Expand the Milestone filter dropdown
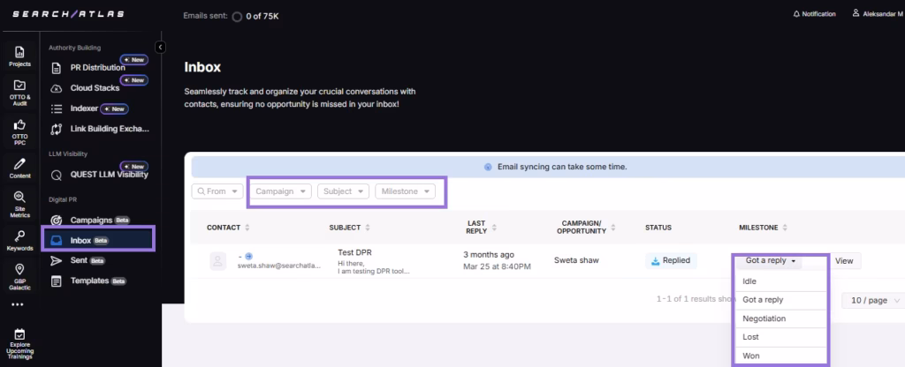The image size is (905, 367). (407, 191)
